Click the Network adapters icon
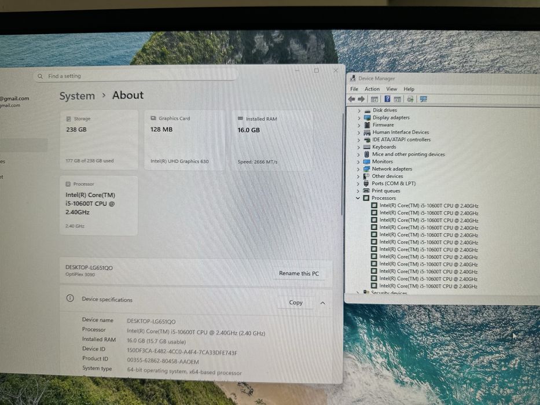The width and height of the screenshot is (540, 405). tap(366, 169)
